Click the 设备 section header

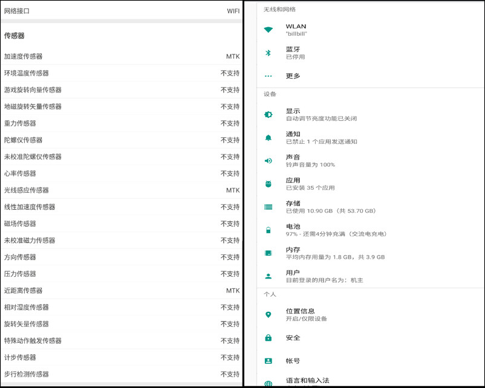(x=270, y=94)
